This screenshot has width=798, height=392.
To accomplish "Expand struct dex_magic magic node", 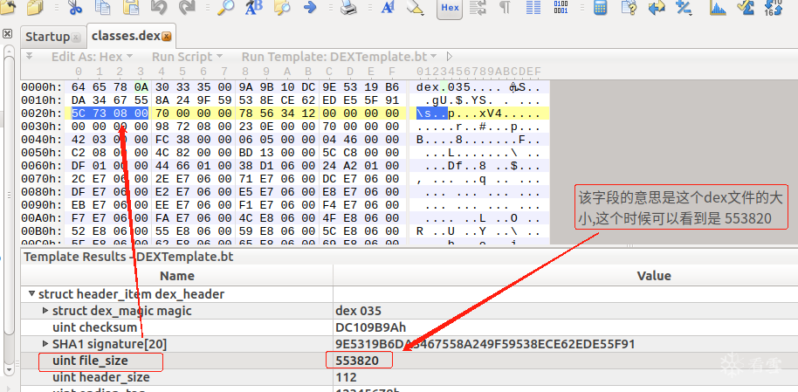I will click(x=45, y=311).
